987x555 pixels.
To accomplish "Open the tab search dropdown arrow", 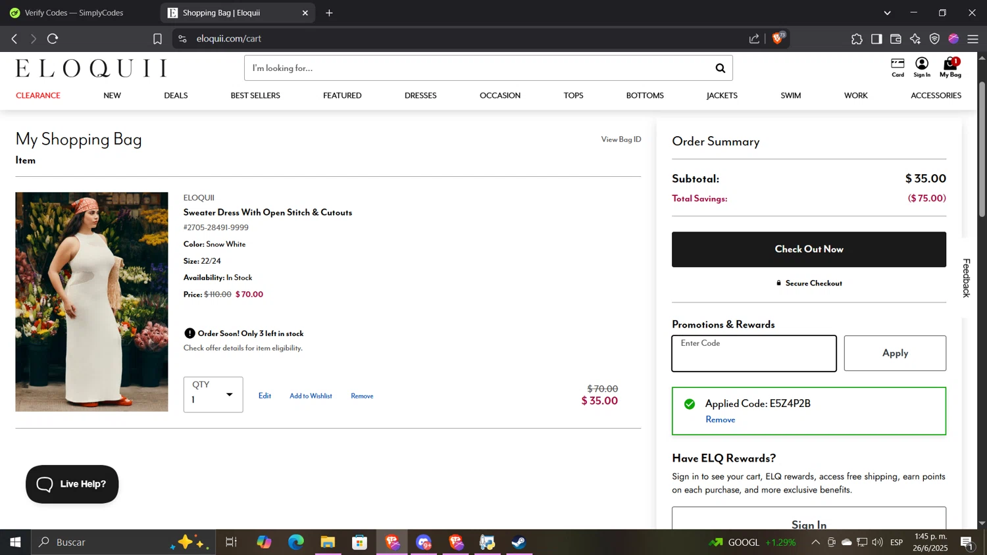I will click(887, 12).
